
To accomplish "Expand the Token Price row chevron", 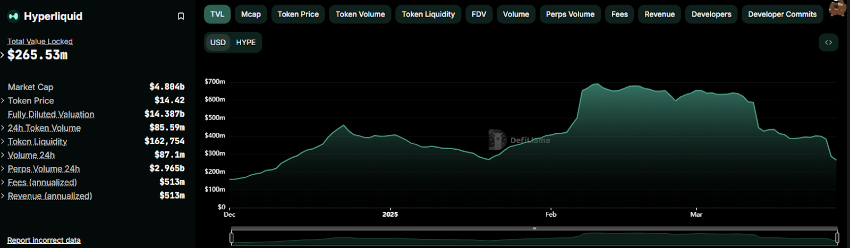I will pyautogui.click(x=3, y=100).
